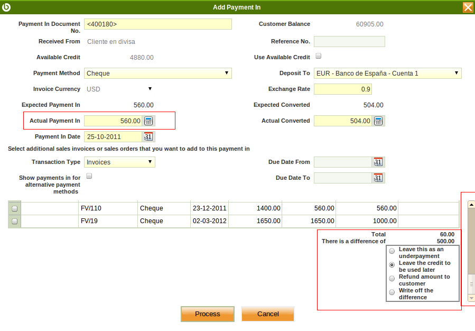475x331 pixels.
Task: Open Due Date From calendar picker
Action: click(x=378, y=162)
